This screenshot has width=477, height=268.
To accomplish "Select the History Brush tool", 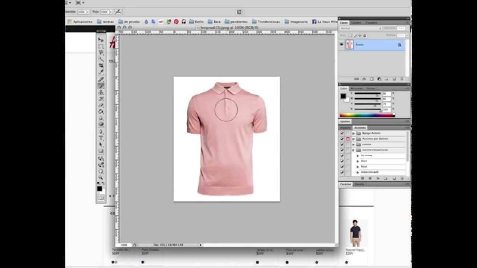I will pyautogui.click(x=101, y=99).
